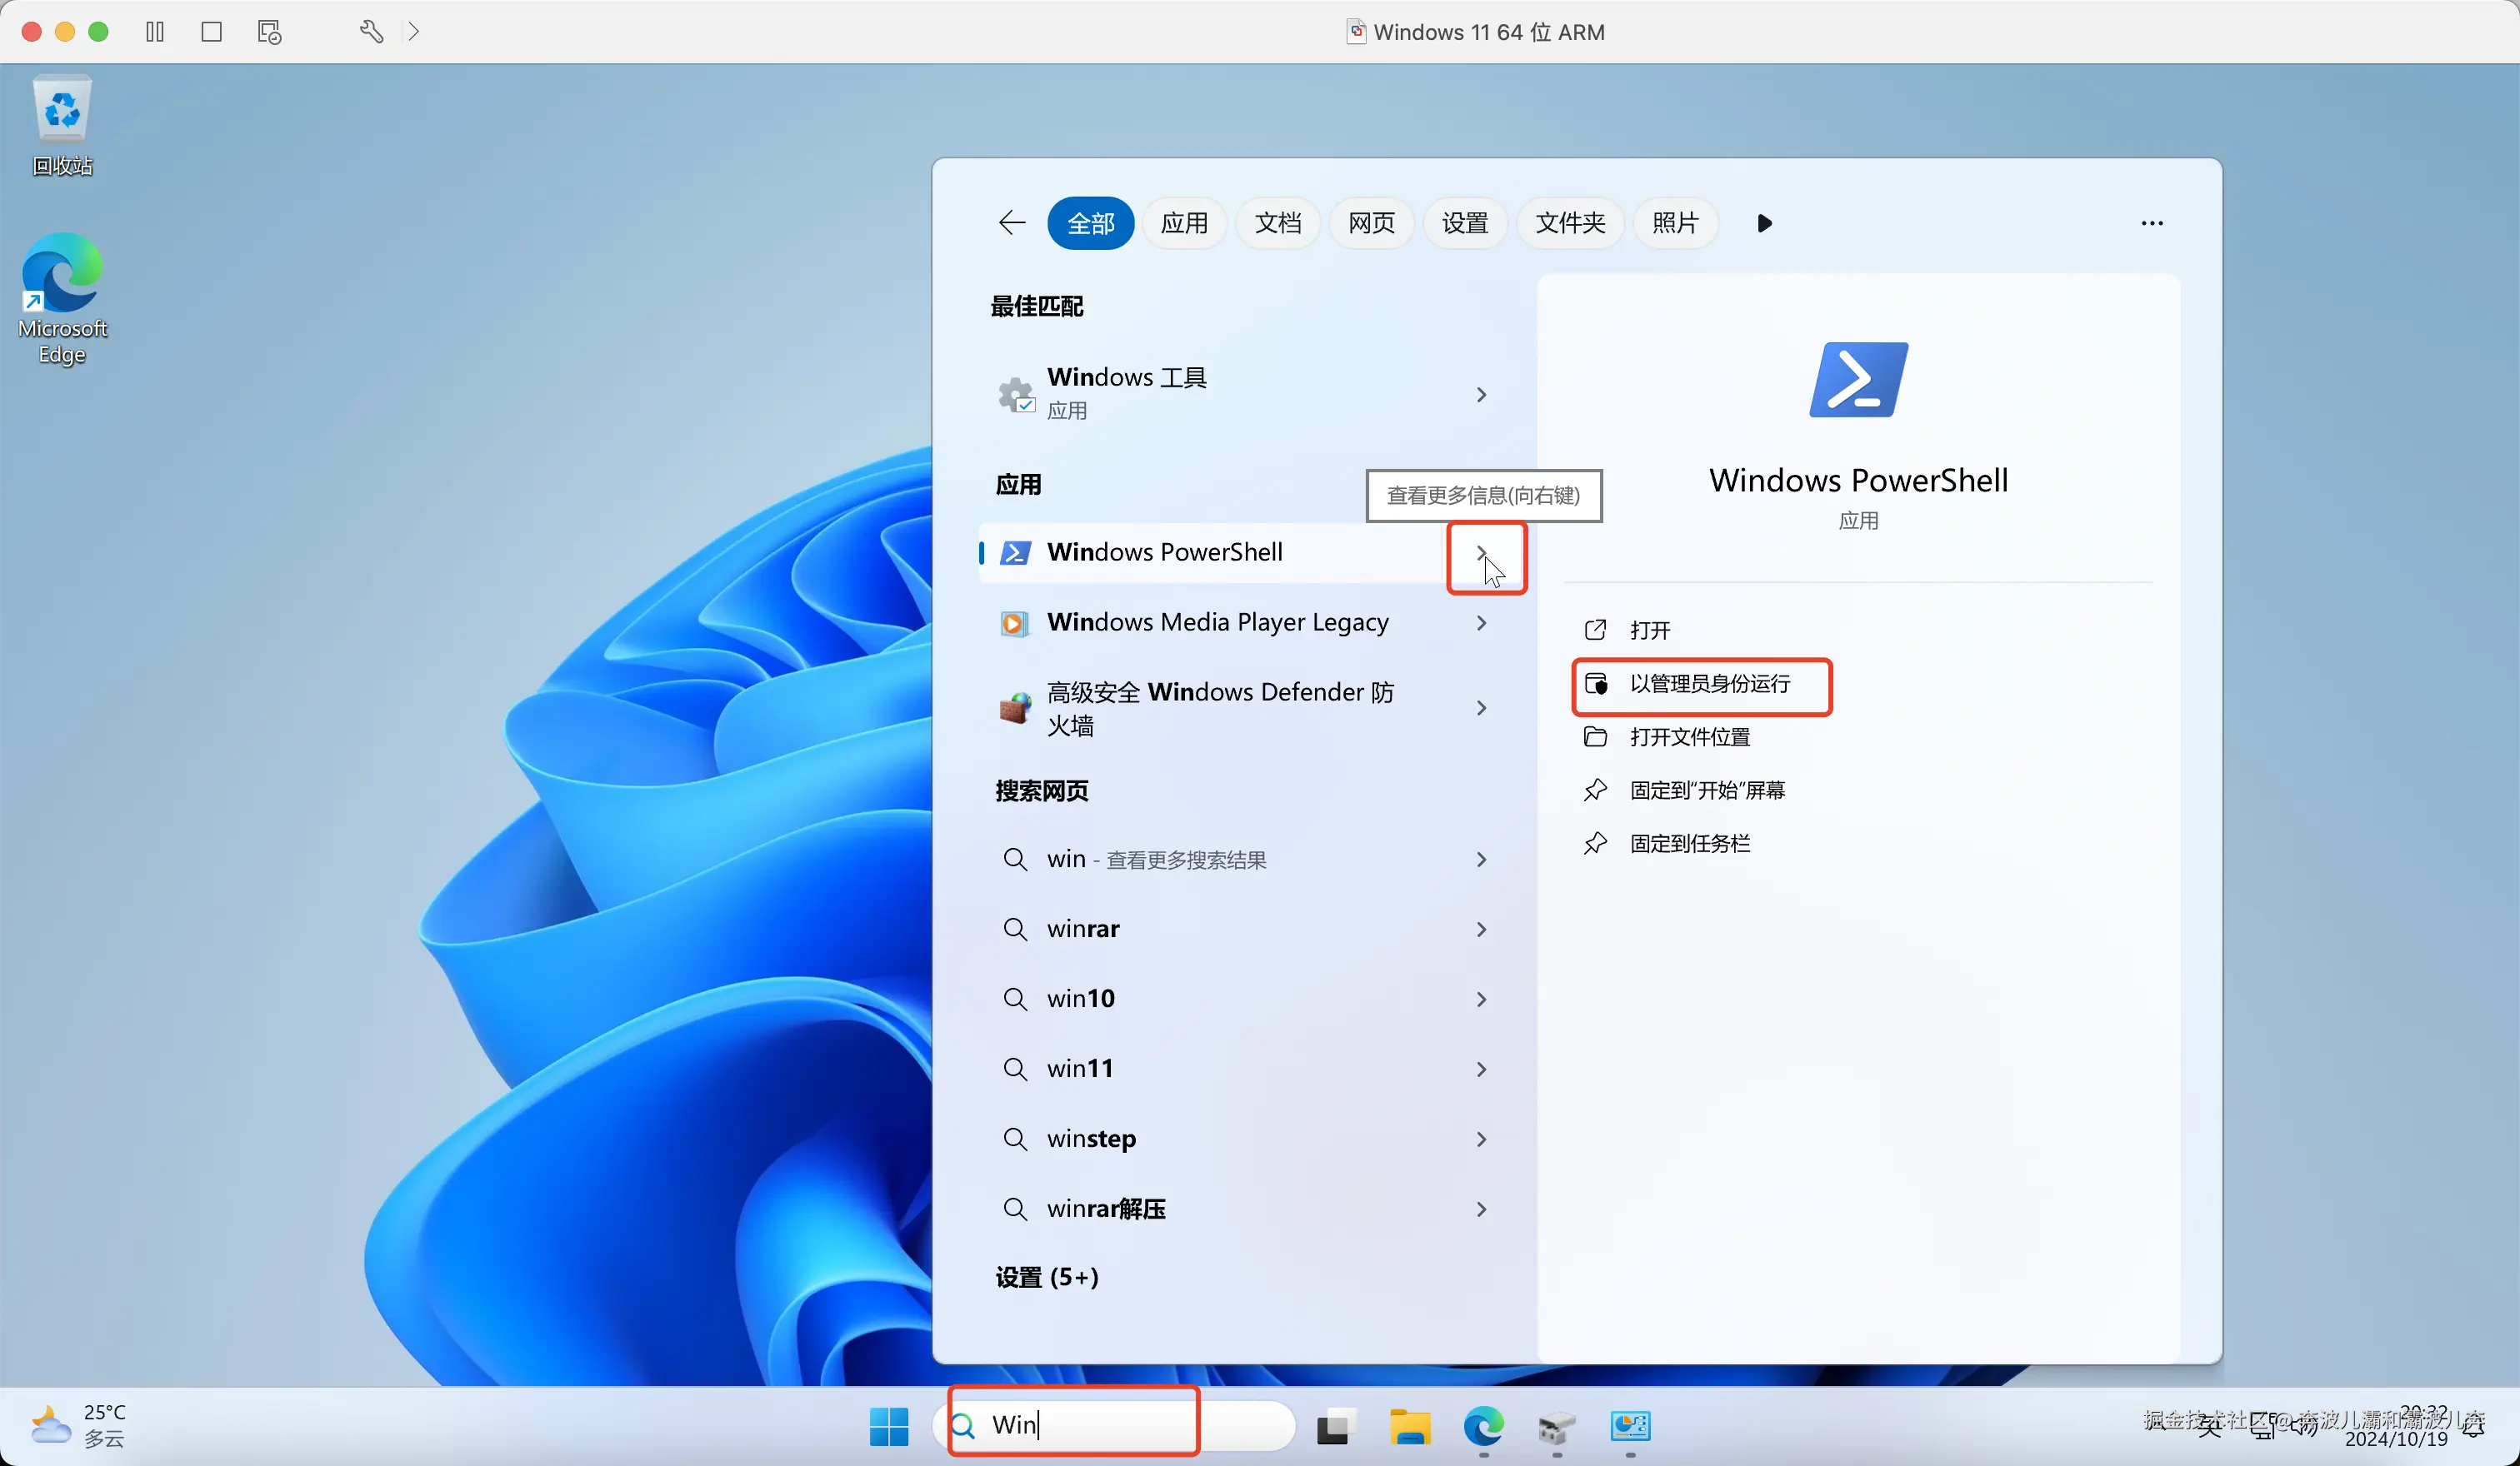Open the VM settings wrench icon
The image size is (2520, 1466).
click(x=370, y=32)
